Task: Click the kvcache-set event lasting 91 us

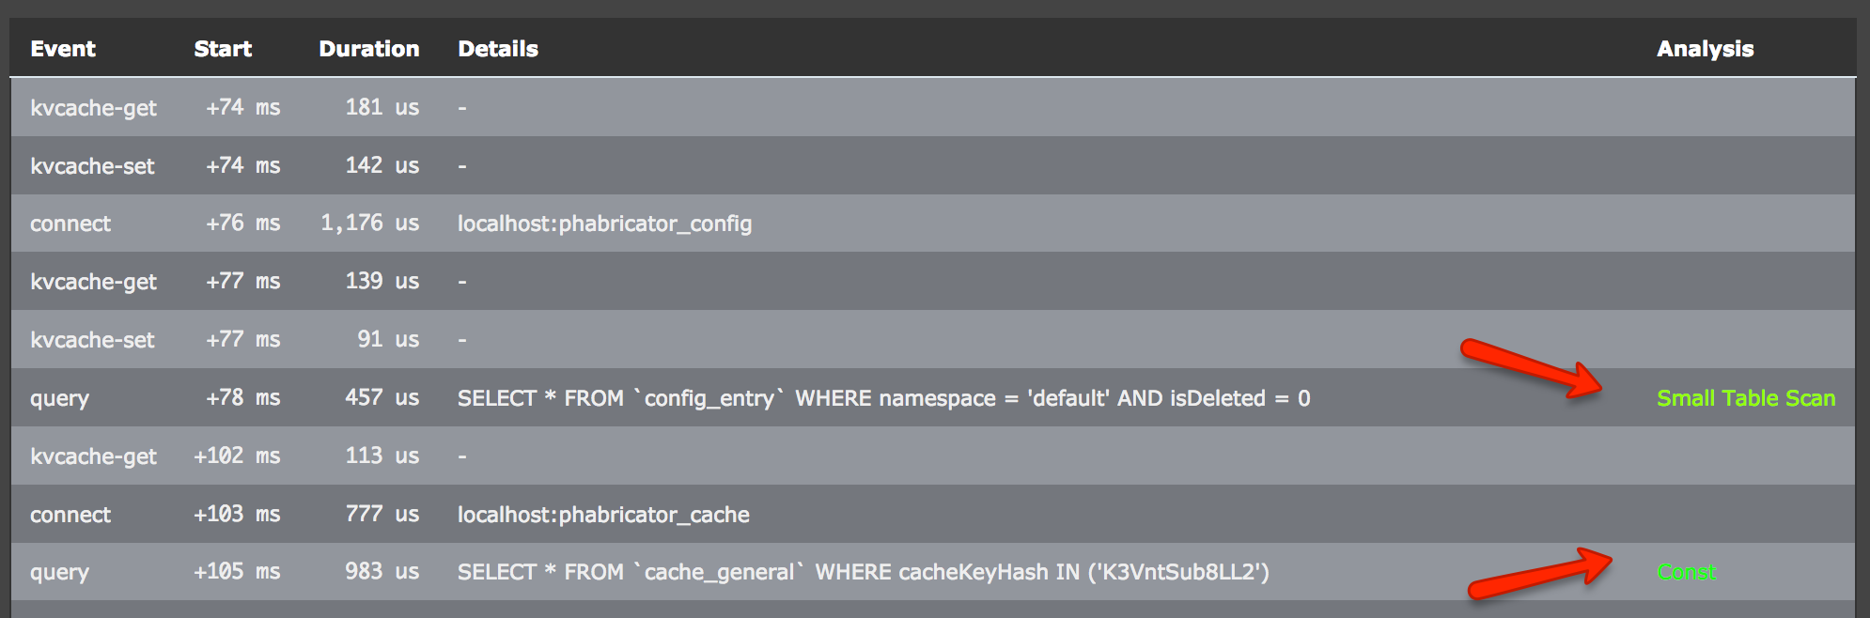Action: (93, 339)
